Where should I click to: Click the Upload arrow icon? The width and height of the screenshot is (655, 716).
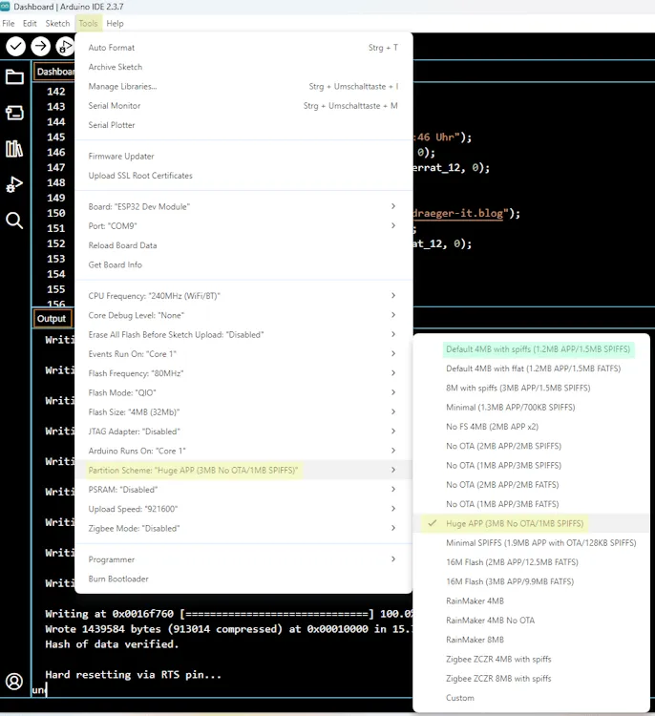[x=40, y=46]
